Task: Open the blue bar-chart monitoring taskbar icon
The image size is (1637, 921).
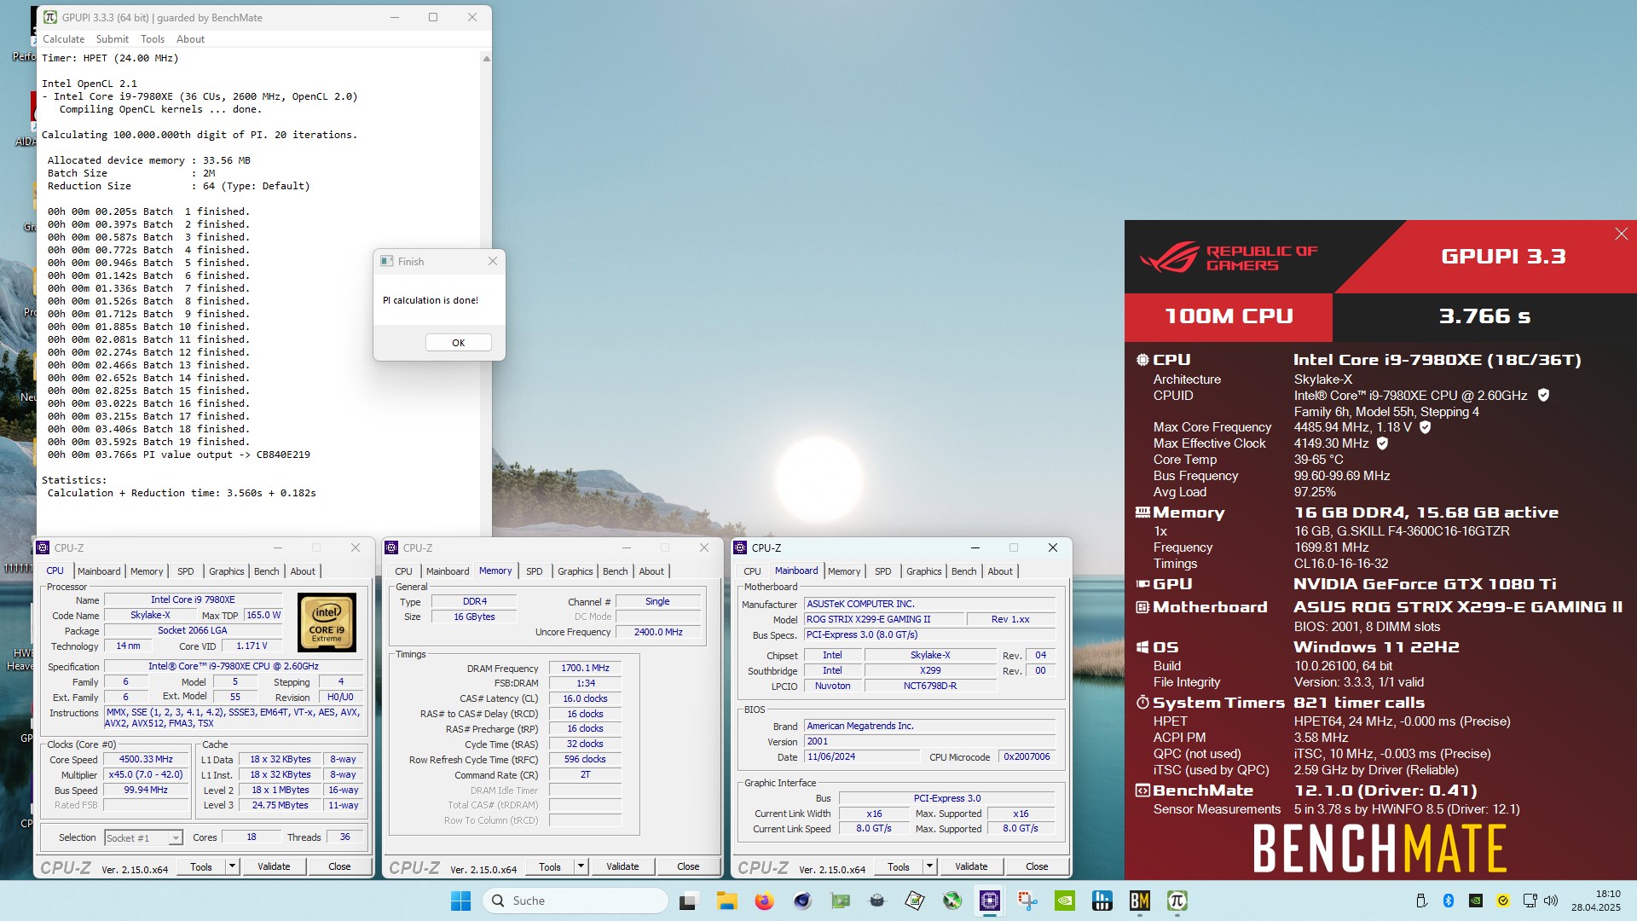Action: tap(1102, 901)
